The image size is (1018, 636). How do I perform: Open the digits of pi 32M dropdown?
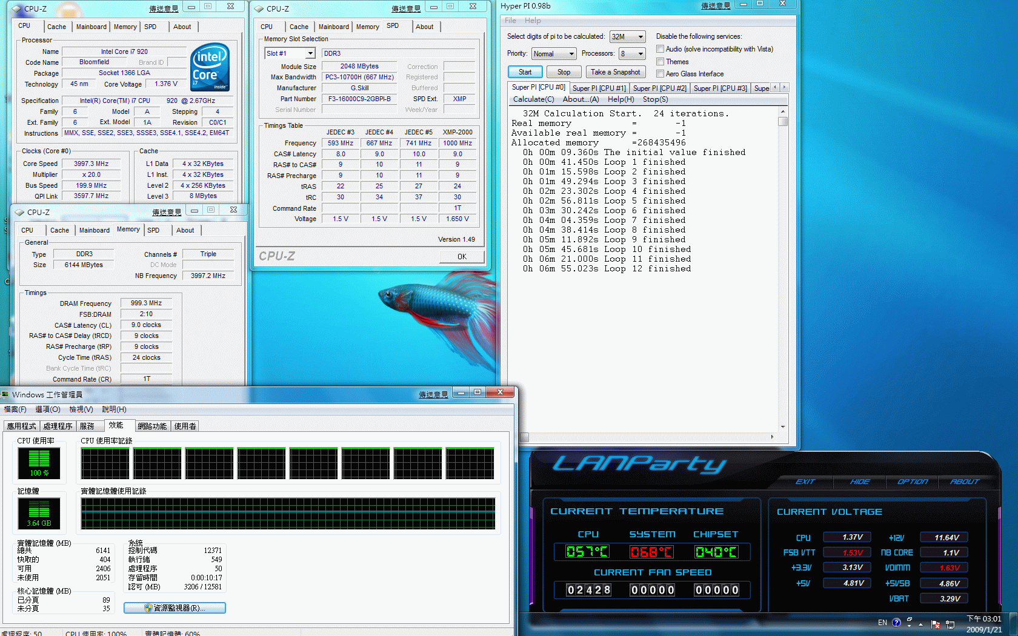point(627,37)
